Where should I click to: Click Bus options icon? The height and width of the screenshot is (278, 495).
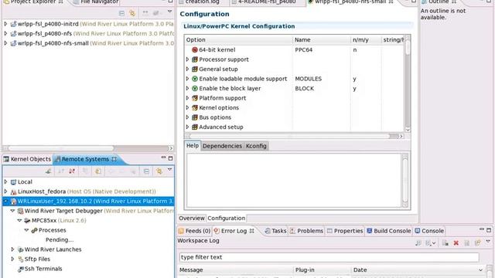click(x=195, y=117)
